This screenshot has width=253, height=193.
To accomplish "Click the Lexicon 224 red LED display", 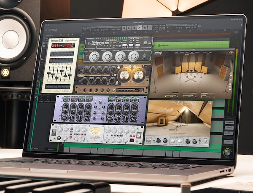I will (x=63, y=46).
